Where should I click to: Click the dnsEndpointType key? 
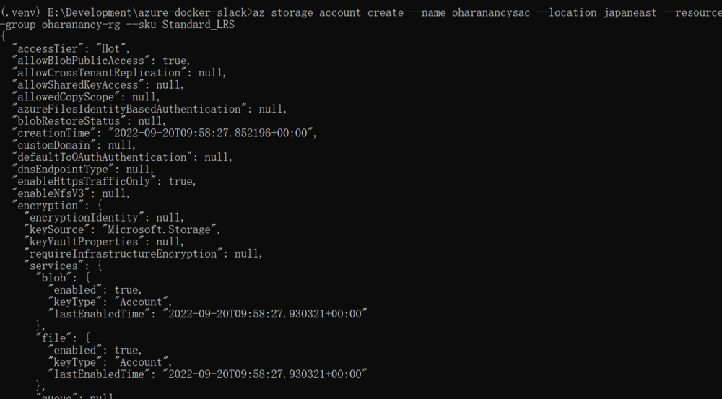(66, 170)
